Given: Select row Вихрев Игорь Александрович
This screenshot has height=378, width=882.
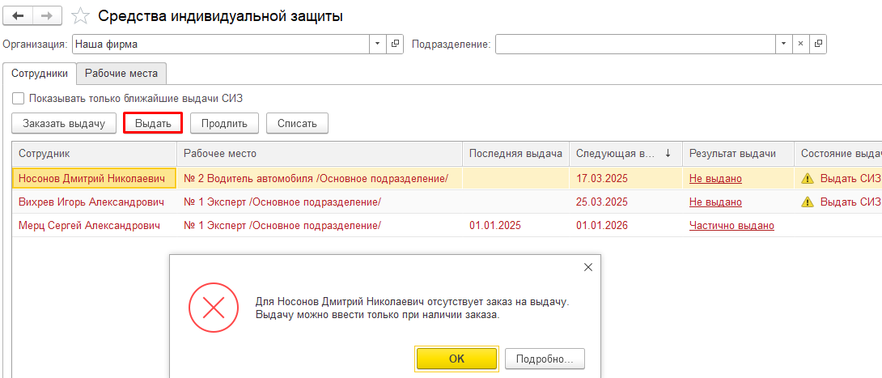Looking at the screenshot, I should 91,202.
